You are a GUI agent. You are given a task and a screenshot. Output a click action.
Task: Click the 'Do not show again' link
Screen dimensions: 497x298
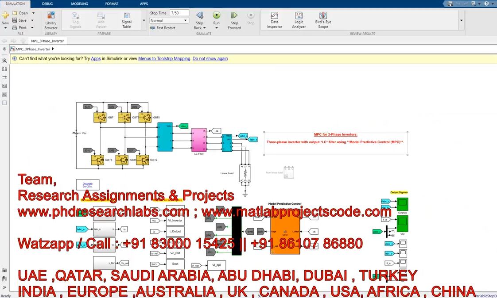210,58
